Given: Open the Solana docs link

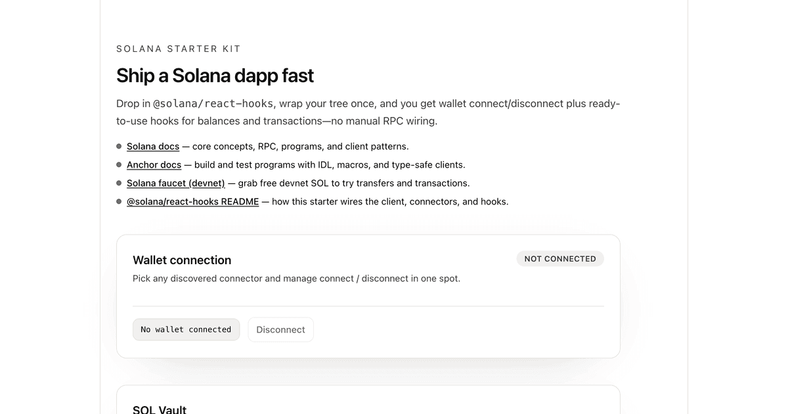Looking at the screenshot, I should [153, 146].
